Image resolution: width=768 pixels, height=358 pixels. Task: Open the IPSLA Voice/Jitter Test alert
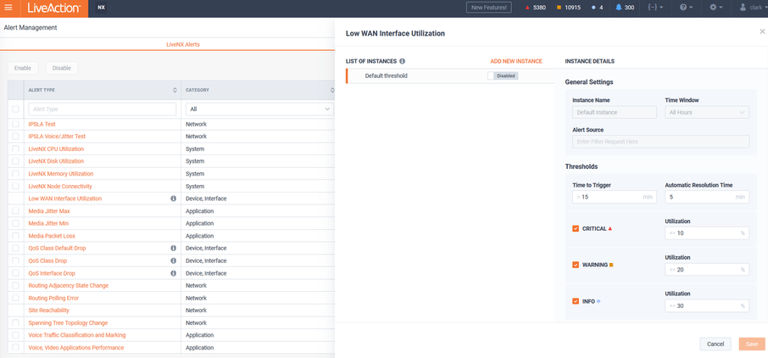point(57,137)
